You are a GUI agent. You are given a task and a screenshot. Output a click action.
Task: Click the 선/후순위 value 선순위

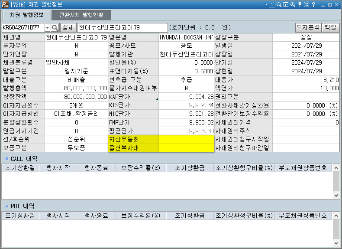76,140
